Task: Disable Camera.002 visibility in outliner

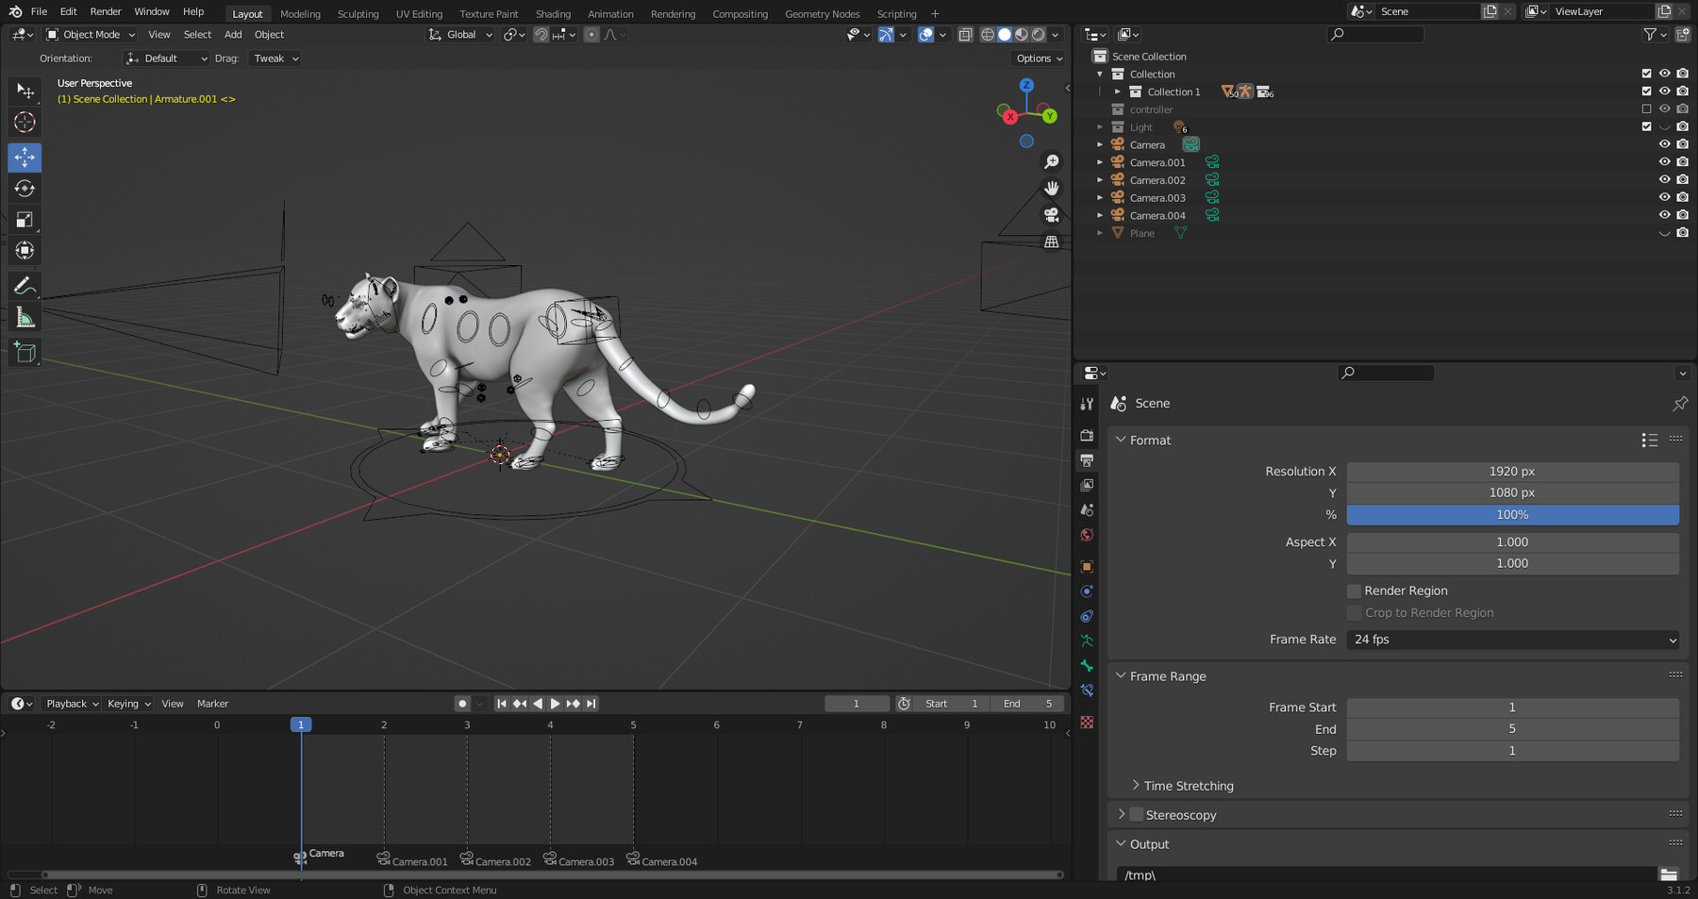Action: 1664,179
